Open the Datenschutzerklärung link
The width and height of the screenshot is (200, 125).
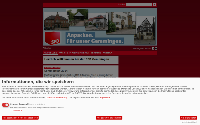pyautogui.click(x=57, y=98)
